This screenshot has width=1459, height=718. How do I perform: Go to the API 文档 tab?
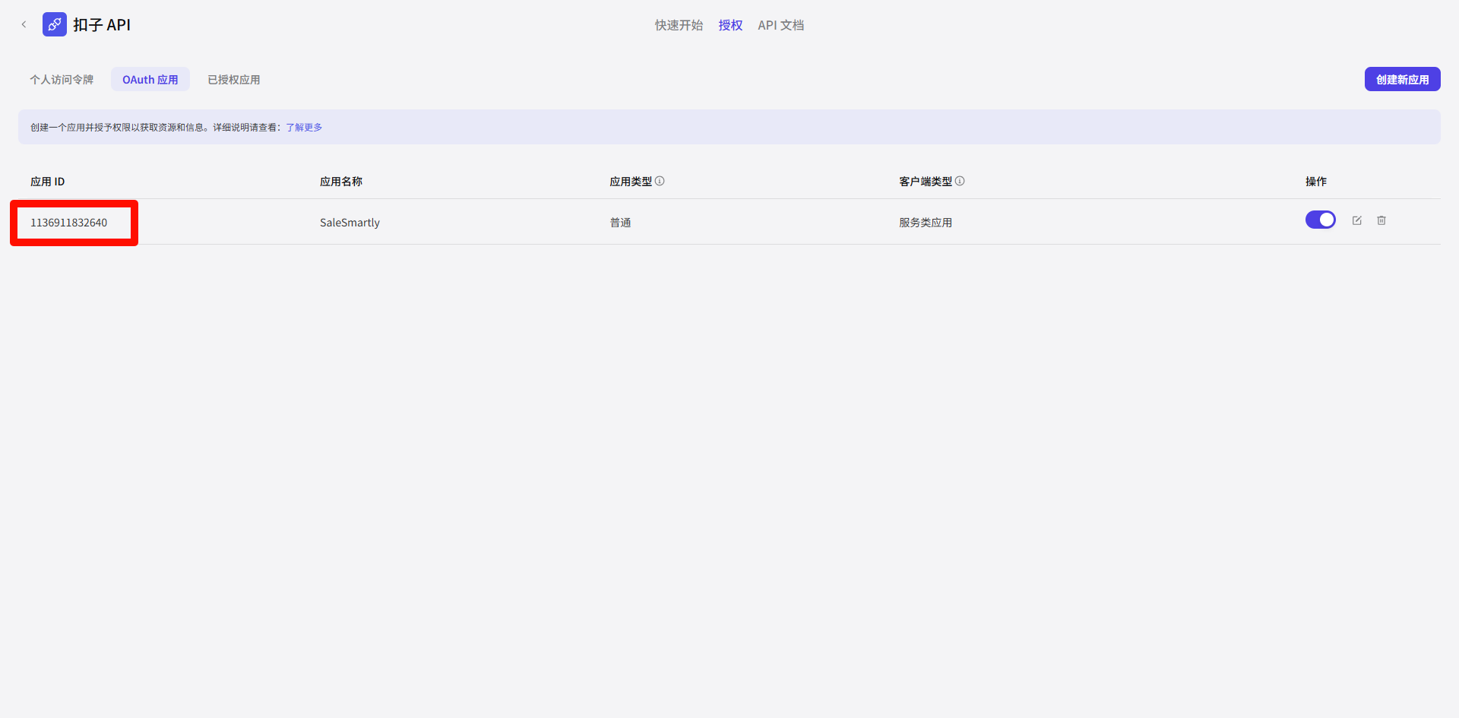point(780,25)
